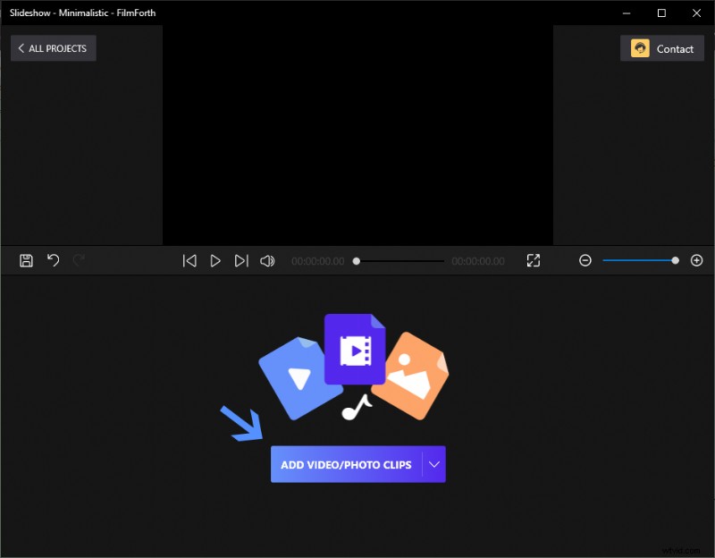Skip to the start of the video

pos(189,260)
